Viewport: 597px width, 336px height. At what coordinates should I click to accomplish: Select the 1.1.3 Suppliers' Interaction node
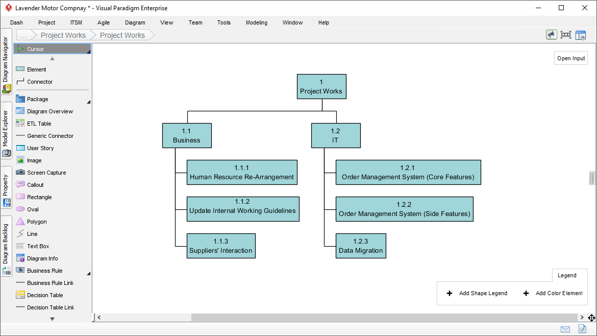221,246
